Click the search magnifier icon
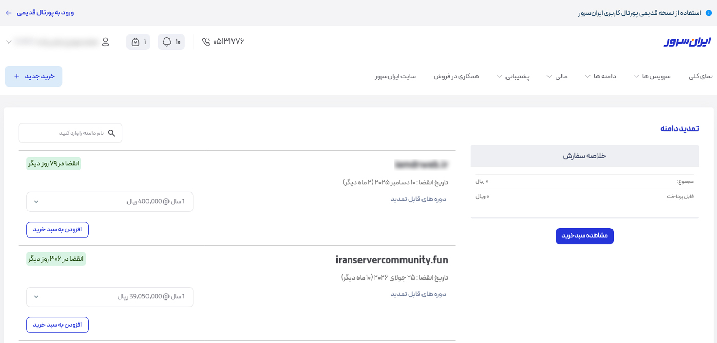 [x=112, y=133]
